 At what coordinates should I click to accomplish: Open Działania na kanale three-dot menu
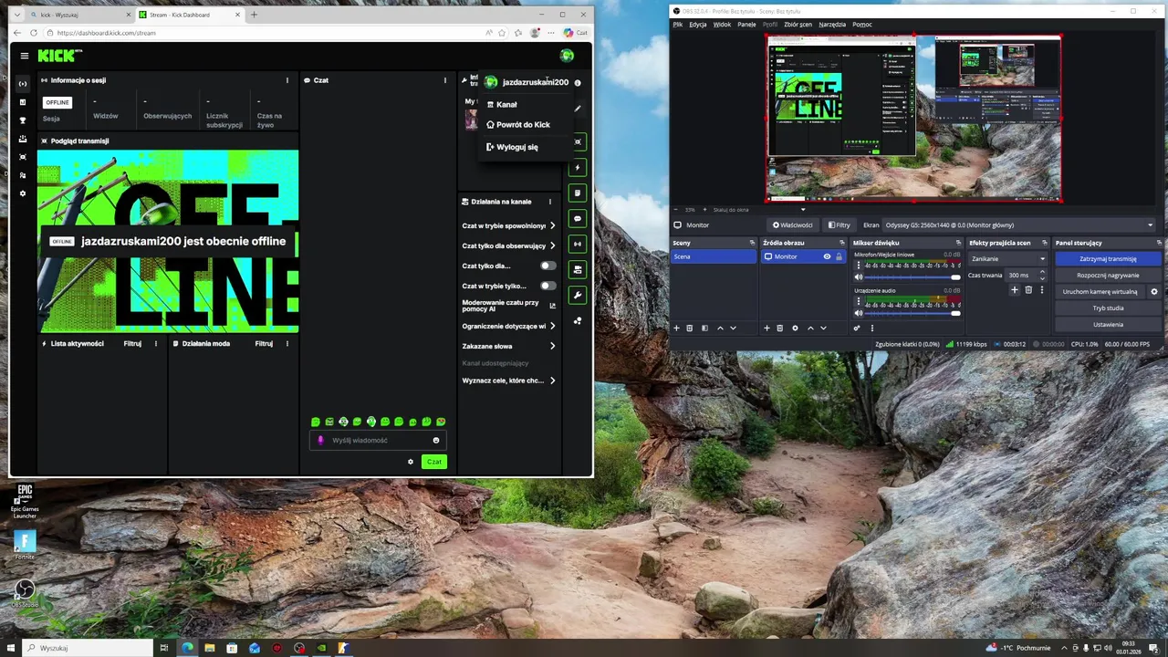[x=549, y=202]
